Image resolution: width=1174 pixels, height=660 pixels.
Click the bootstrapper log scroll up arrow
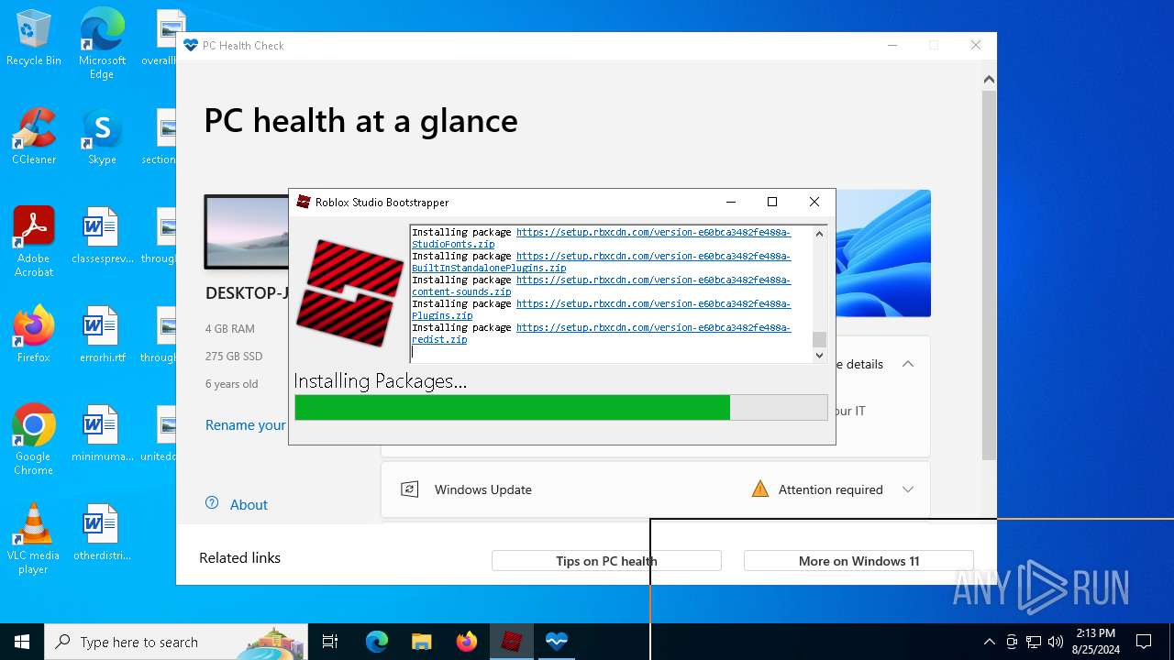click(x=819, y=233)
